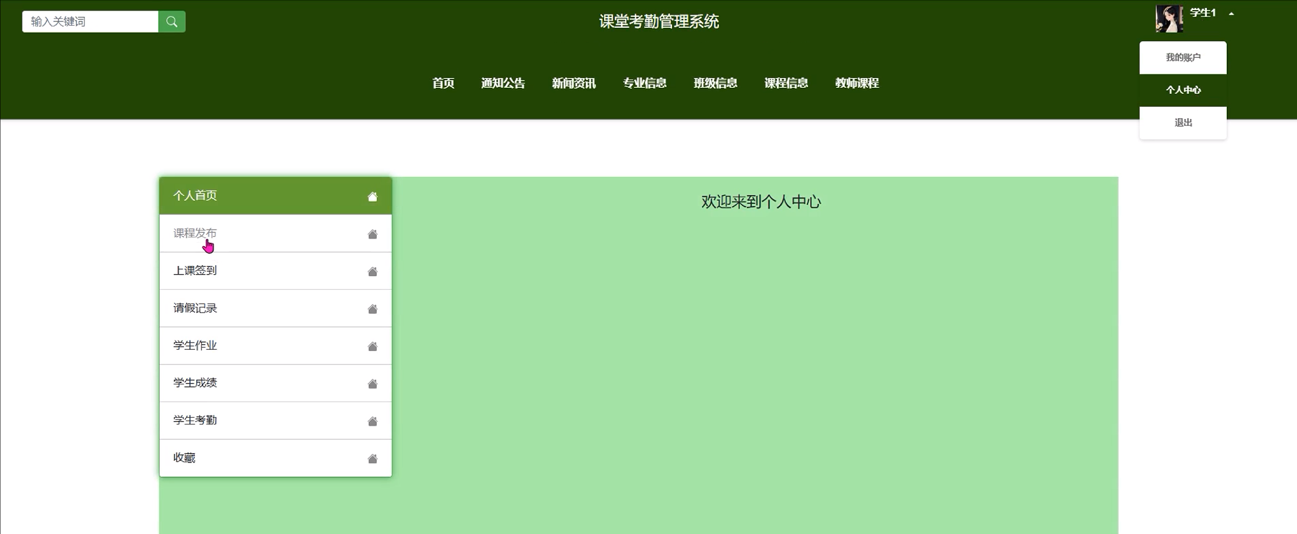Click the house icon next to 课程发布
The image size is (1297, 534).
click(372, 234)
